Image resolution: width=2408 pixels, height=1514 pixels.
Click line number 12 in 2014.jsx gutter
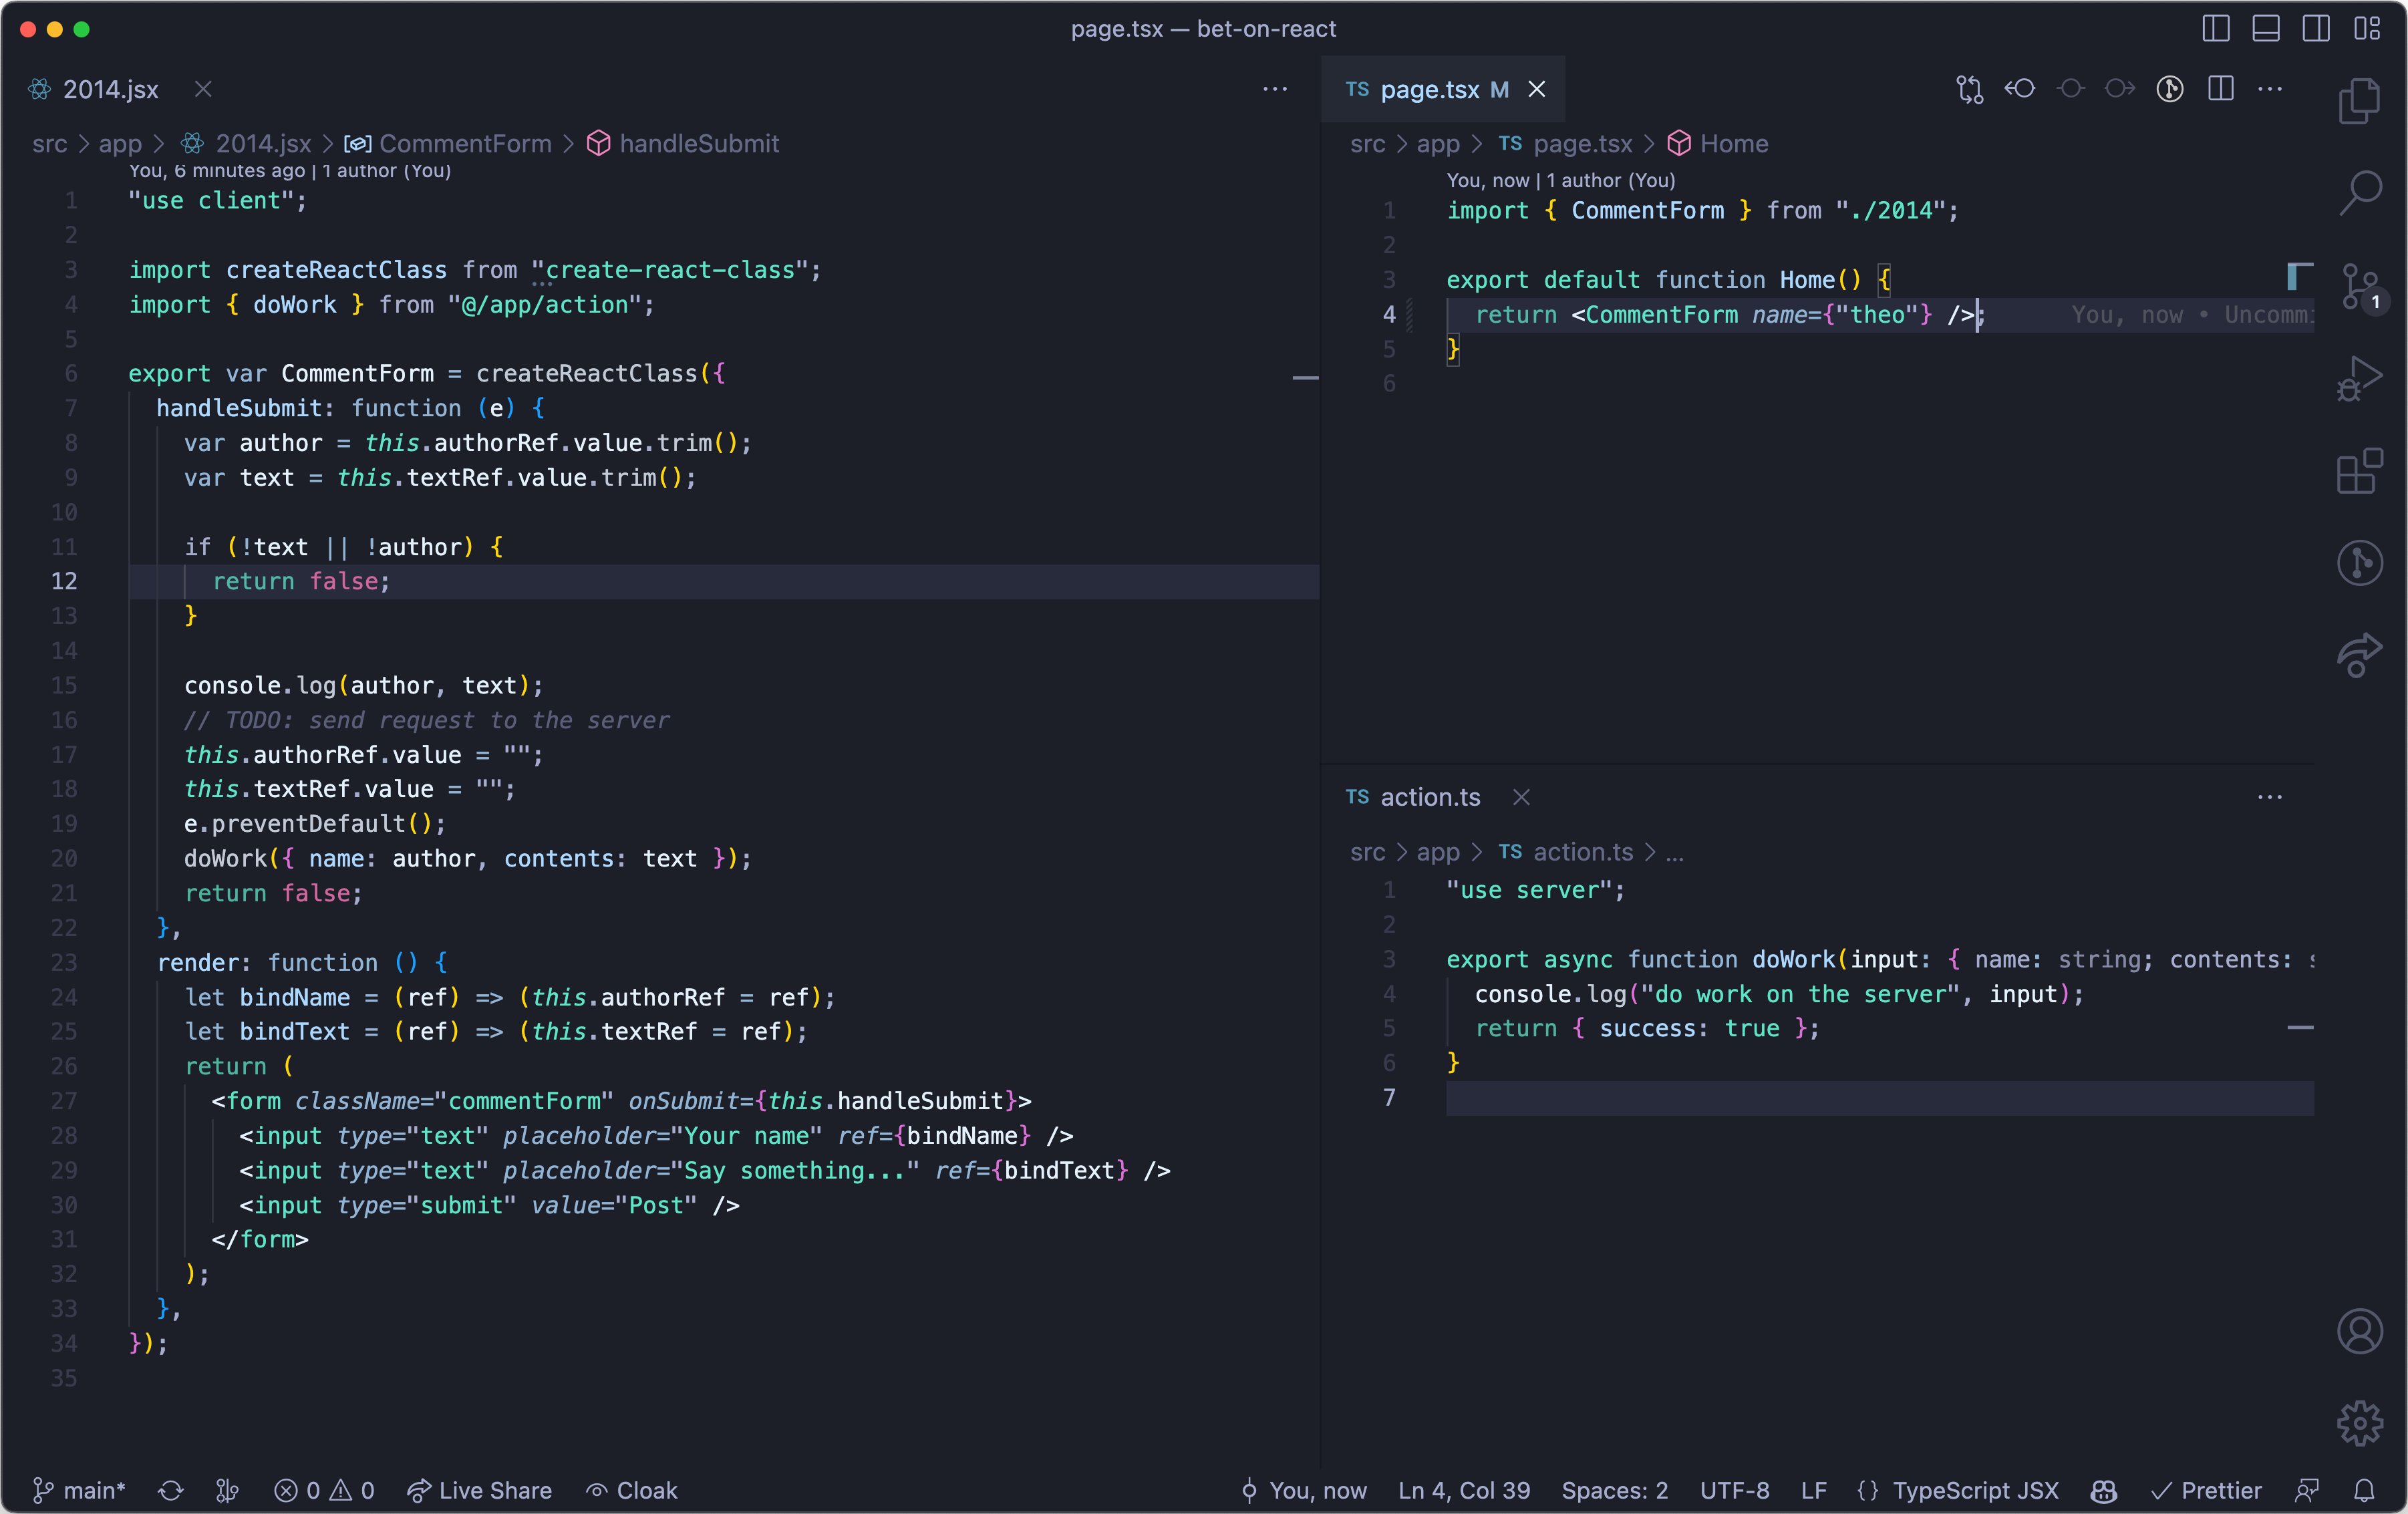coord(64,581)
